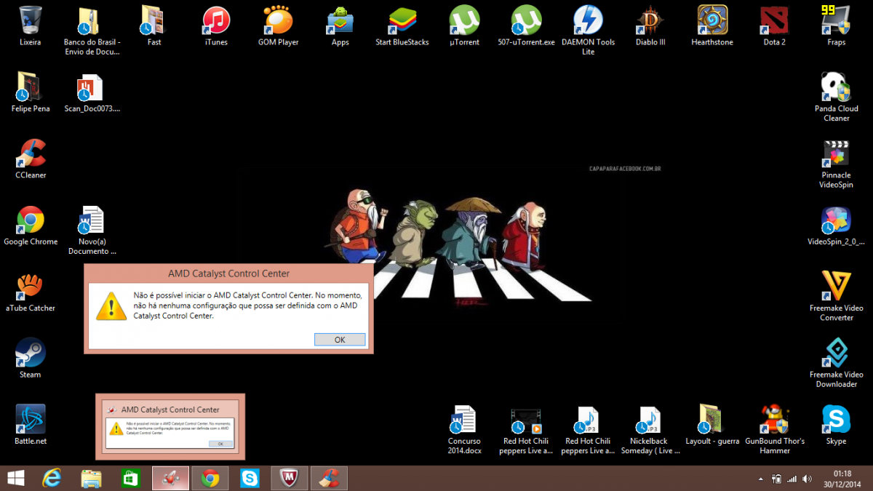The height and width of the screenshot is (491, 873).
Task: Select the Pinnacle VideoSpin desktop icon
Action: (x=837, y=163)
